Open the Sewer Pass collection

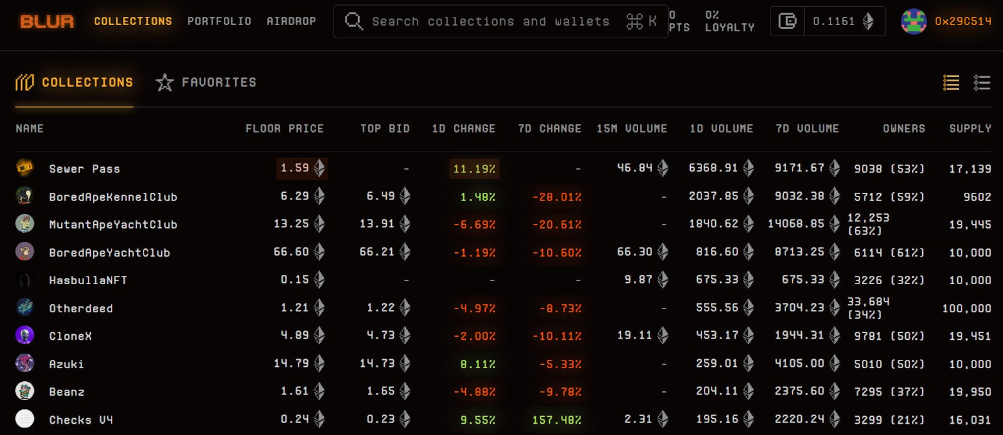tap(85, 169)
